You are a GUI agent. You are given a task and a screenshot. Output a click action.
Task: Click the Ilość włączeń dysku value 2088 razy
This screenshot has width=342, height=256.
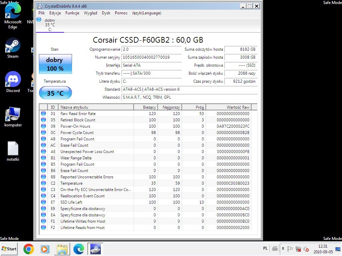point(241,73)
